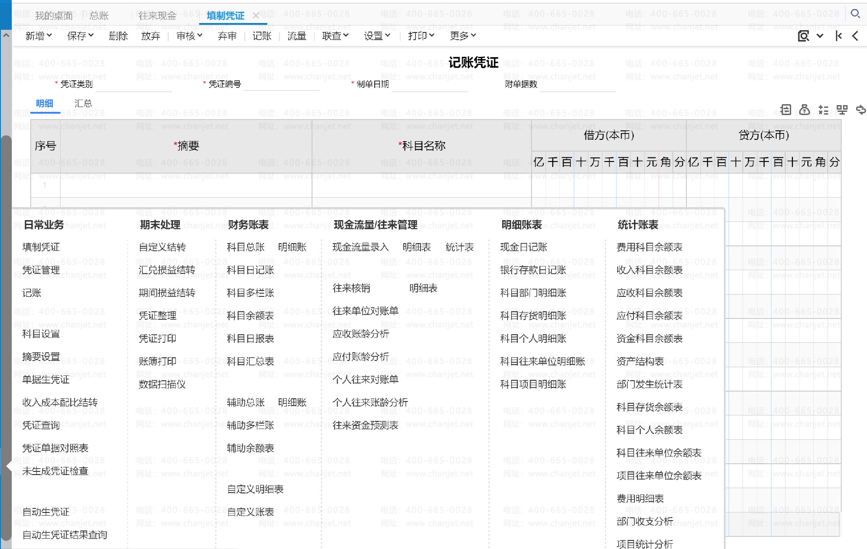Switch to the 汇总 tab
Viewport: 867px width, 549px height.
[83, 103]
